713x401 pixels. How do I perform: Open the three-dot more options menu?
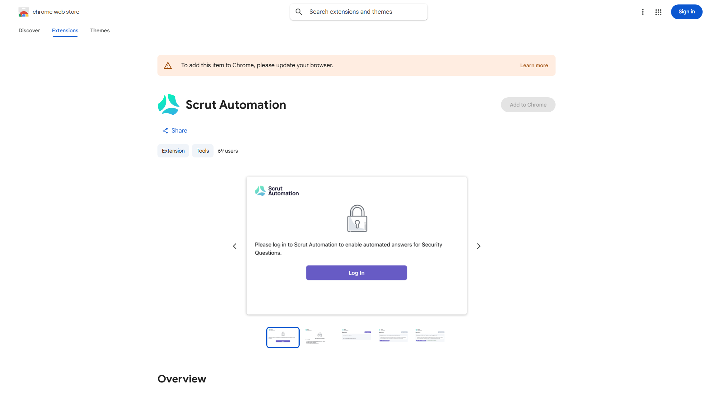[x=642, y=12]
